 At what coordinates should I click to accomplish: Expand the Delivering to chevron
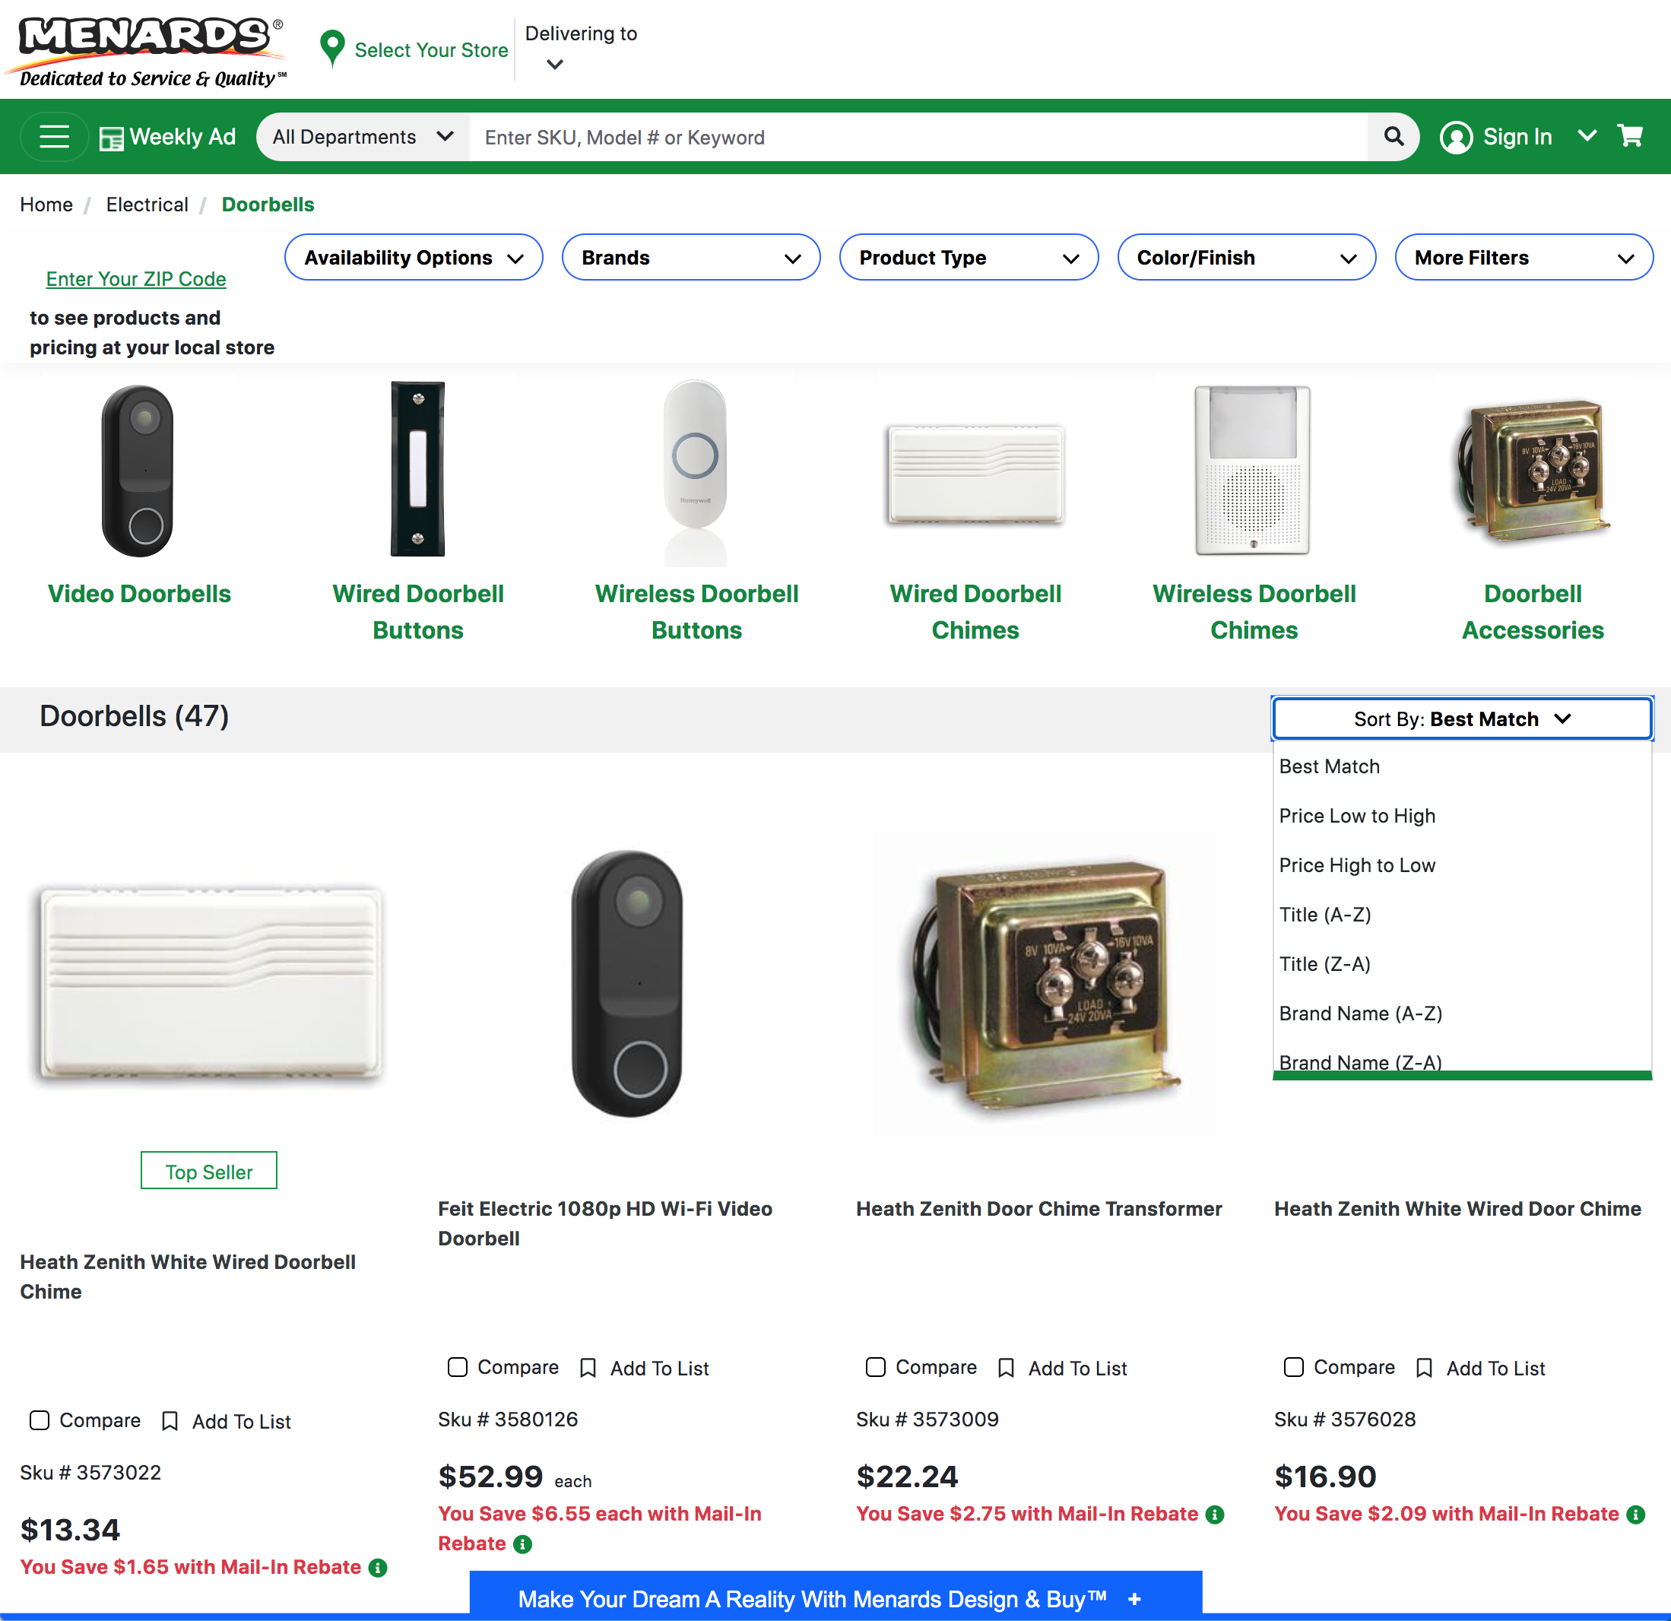[555, 64]
